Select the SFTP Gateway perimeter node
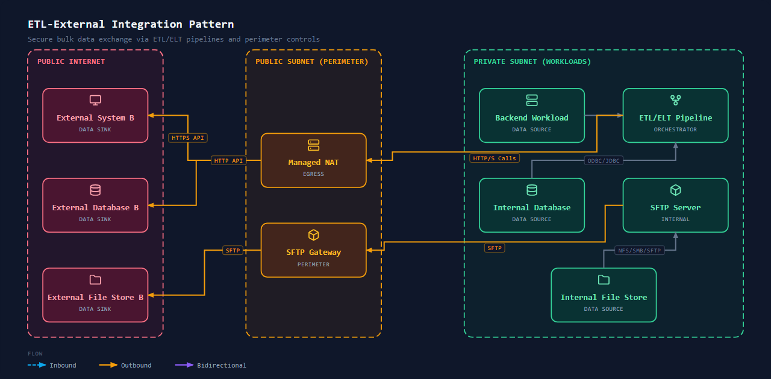Viewport: 771px width, 379px height. pyautogui.click(x=313, y=250)
